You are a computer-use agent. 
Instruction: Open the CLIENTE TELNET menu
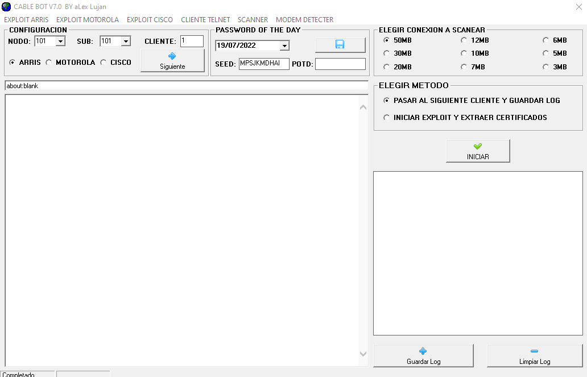pyautogui.click(x=205, y=20)
